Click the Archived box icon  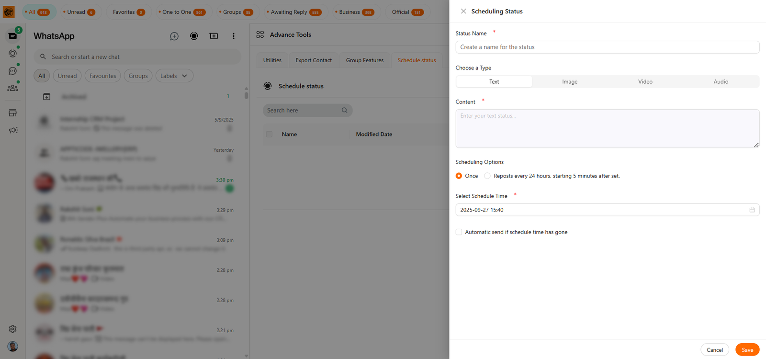(x=46, y=97)
